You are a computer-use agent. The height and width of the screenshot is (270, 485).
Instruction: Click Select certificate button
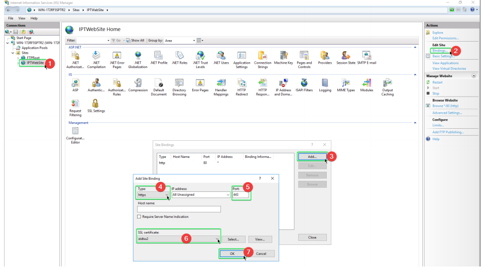coord(233,239)
